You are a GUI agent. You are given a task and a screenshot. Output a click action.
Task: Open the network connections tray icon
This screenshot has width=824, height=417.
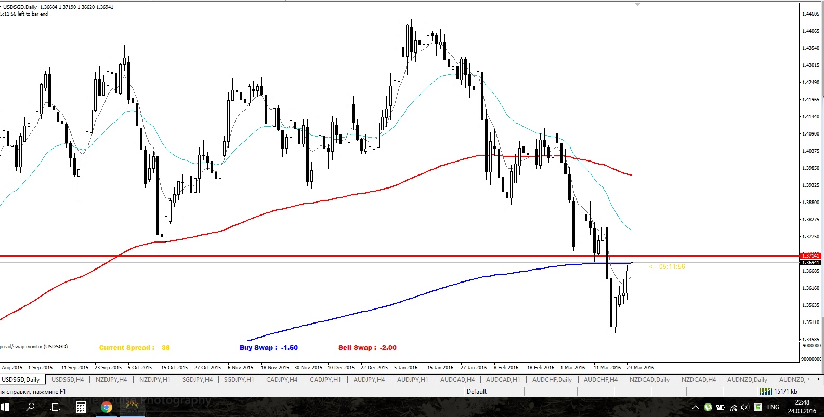tap(733, 407)
